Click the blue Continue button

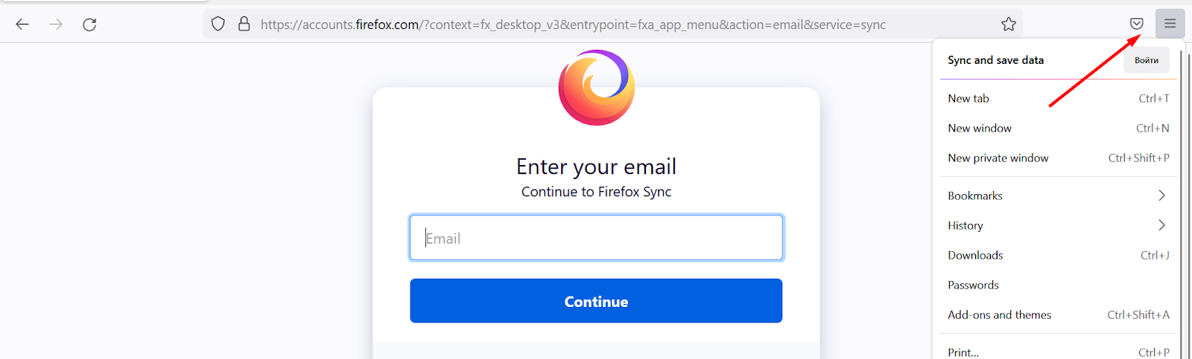click(x=596, y=301)
